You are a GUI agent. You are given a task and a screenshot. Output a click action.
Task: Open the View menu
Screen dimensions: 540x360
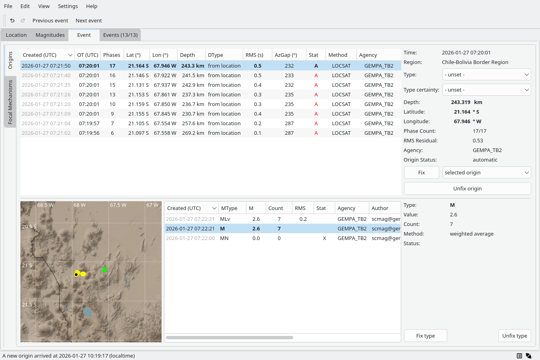pyautogui.click(x=44, y=6)
